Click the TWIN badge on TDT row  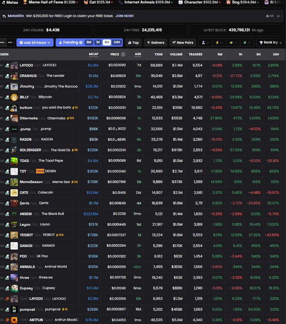point(40,171)
